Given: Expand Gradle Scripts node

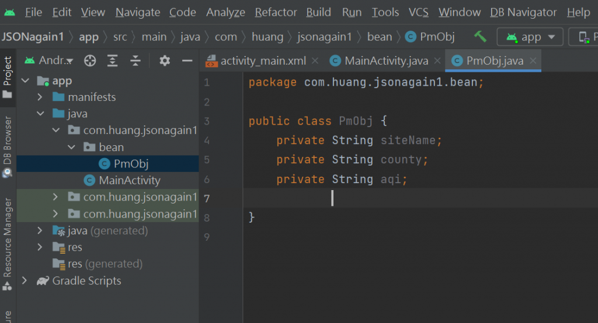Looking at the screenshot, I should pos(25,280).
